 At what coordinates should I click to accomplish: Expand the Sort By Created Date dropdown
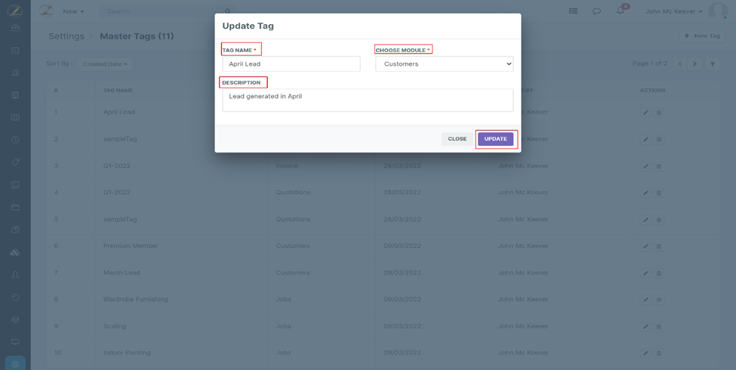(x=105, y=64)
